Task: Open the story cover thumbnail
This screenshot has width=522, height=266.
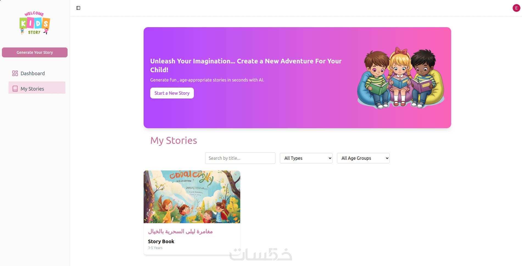Action: pyautogui.click(x=192, y=197)
